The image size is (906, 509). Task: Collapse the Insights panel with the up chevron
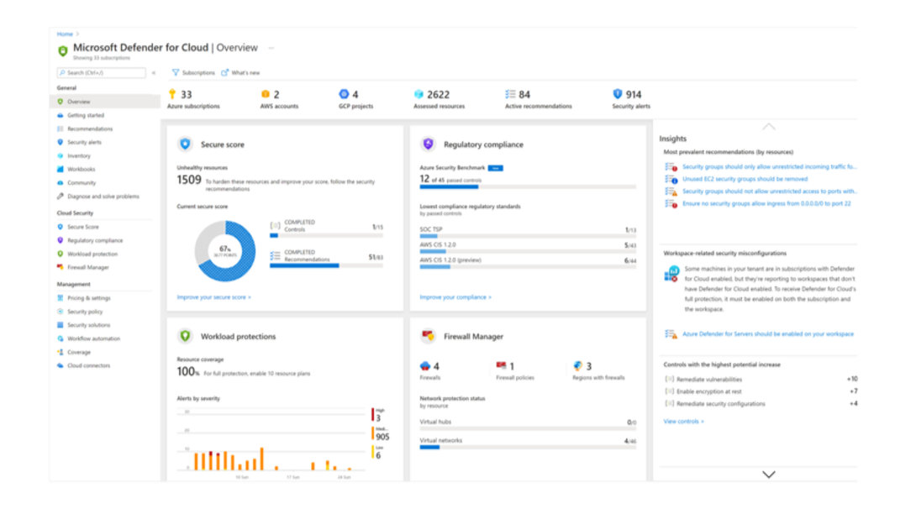point(768,126)
